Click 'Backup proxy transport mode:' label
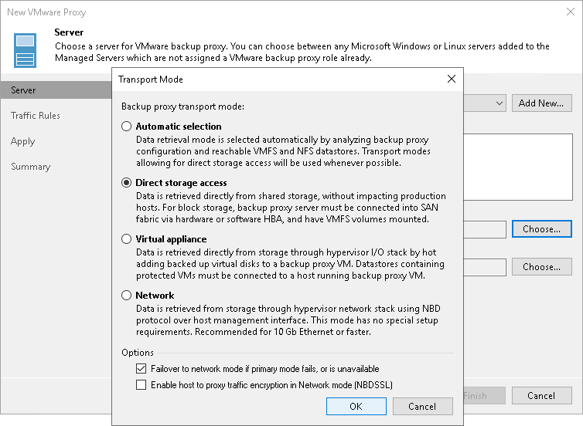Viewport: 583px width, 426px height. click(x=183, y=106)
